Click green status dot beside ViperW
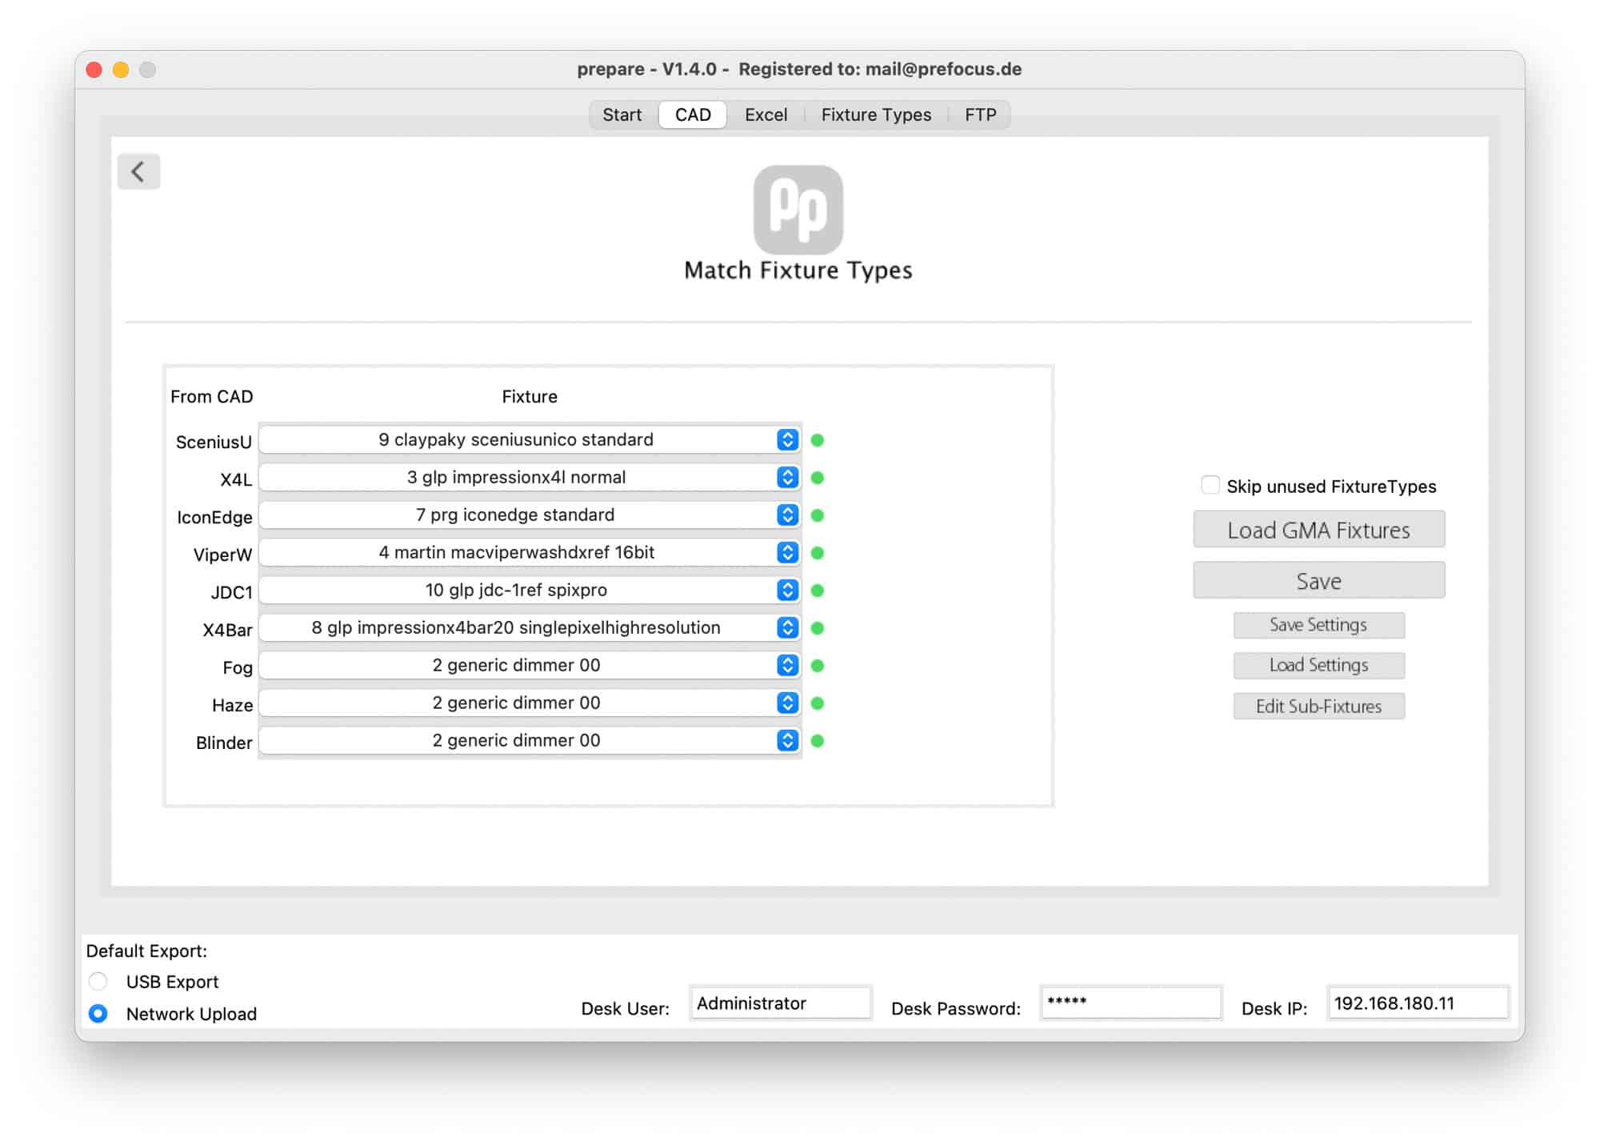The height and width of the screenshot is (1141, 1600). click(x=817, y=553)
